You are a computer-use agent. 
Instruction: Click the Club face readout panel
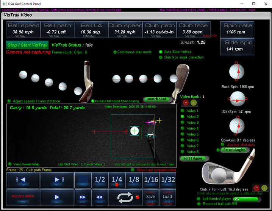coord(194,30)
